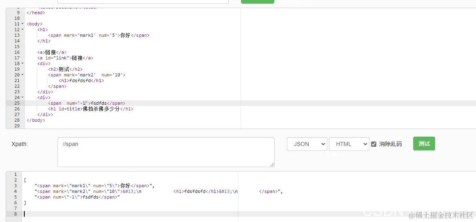Click the green 测试 button
476x222 pixels.
click(x=424, y=144)
